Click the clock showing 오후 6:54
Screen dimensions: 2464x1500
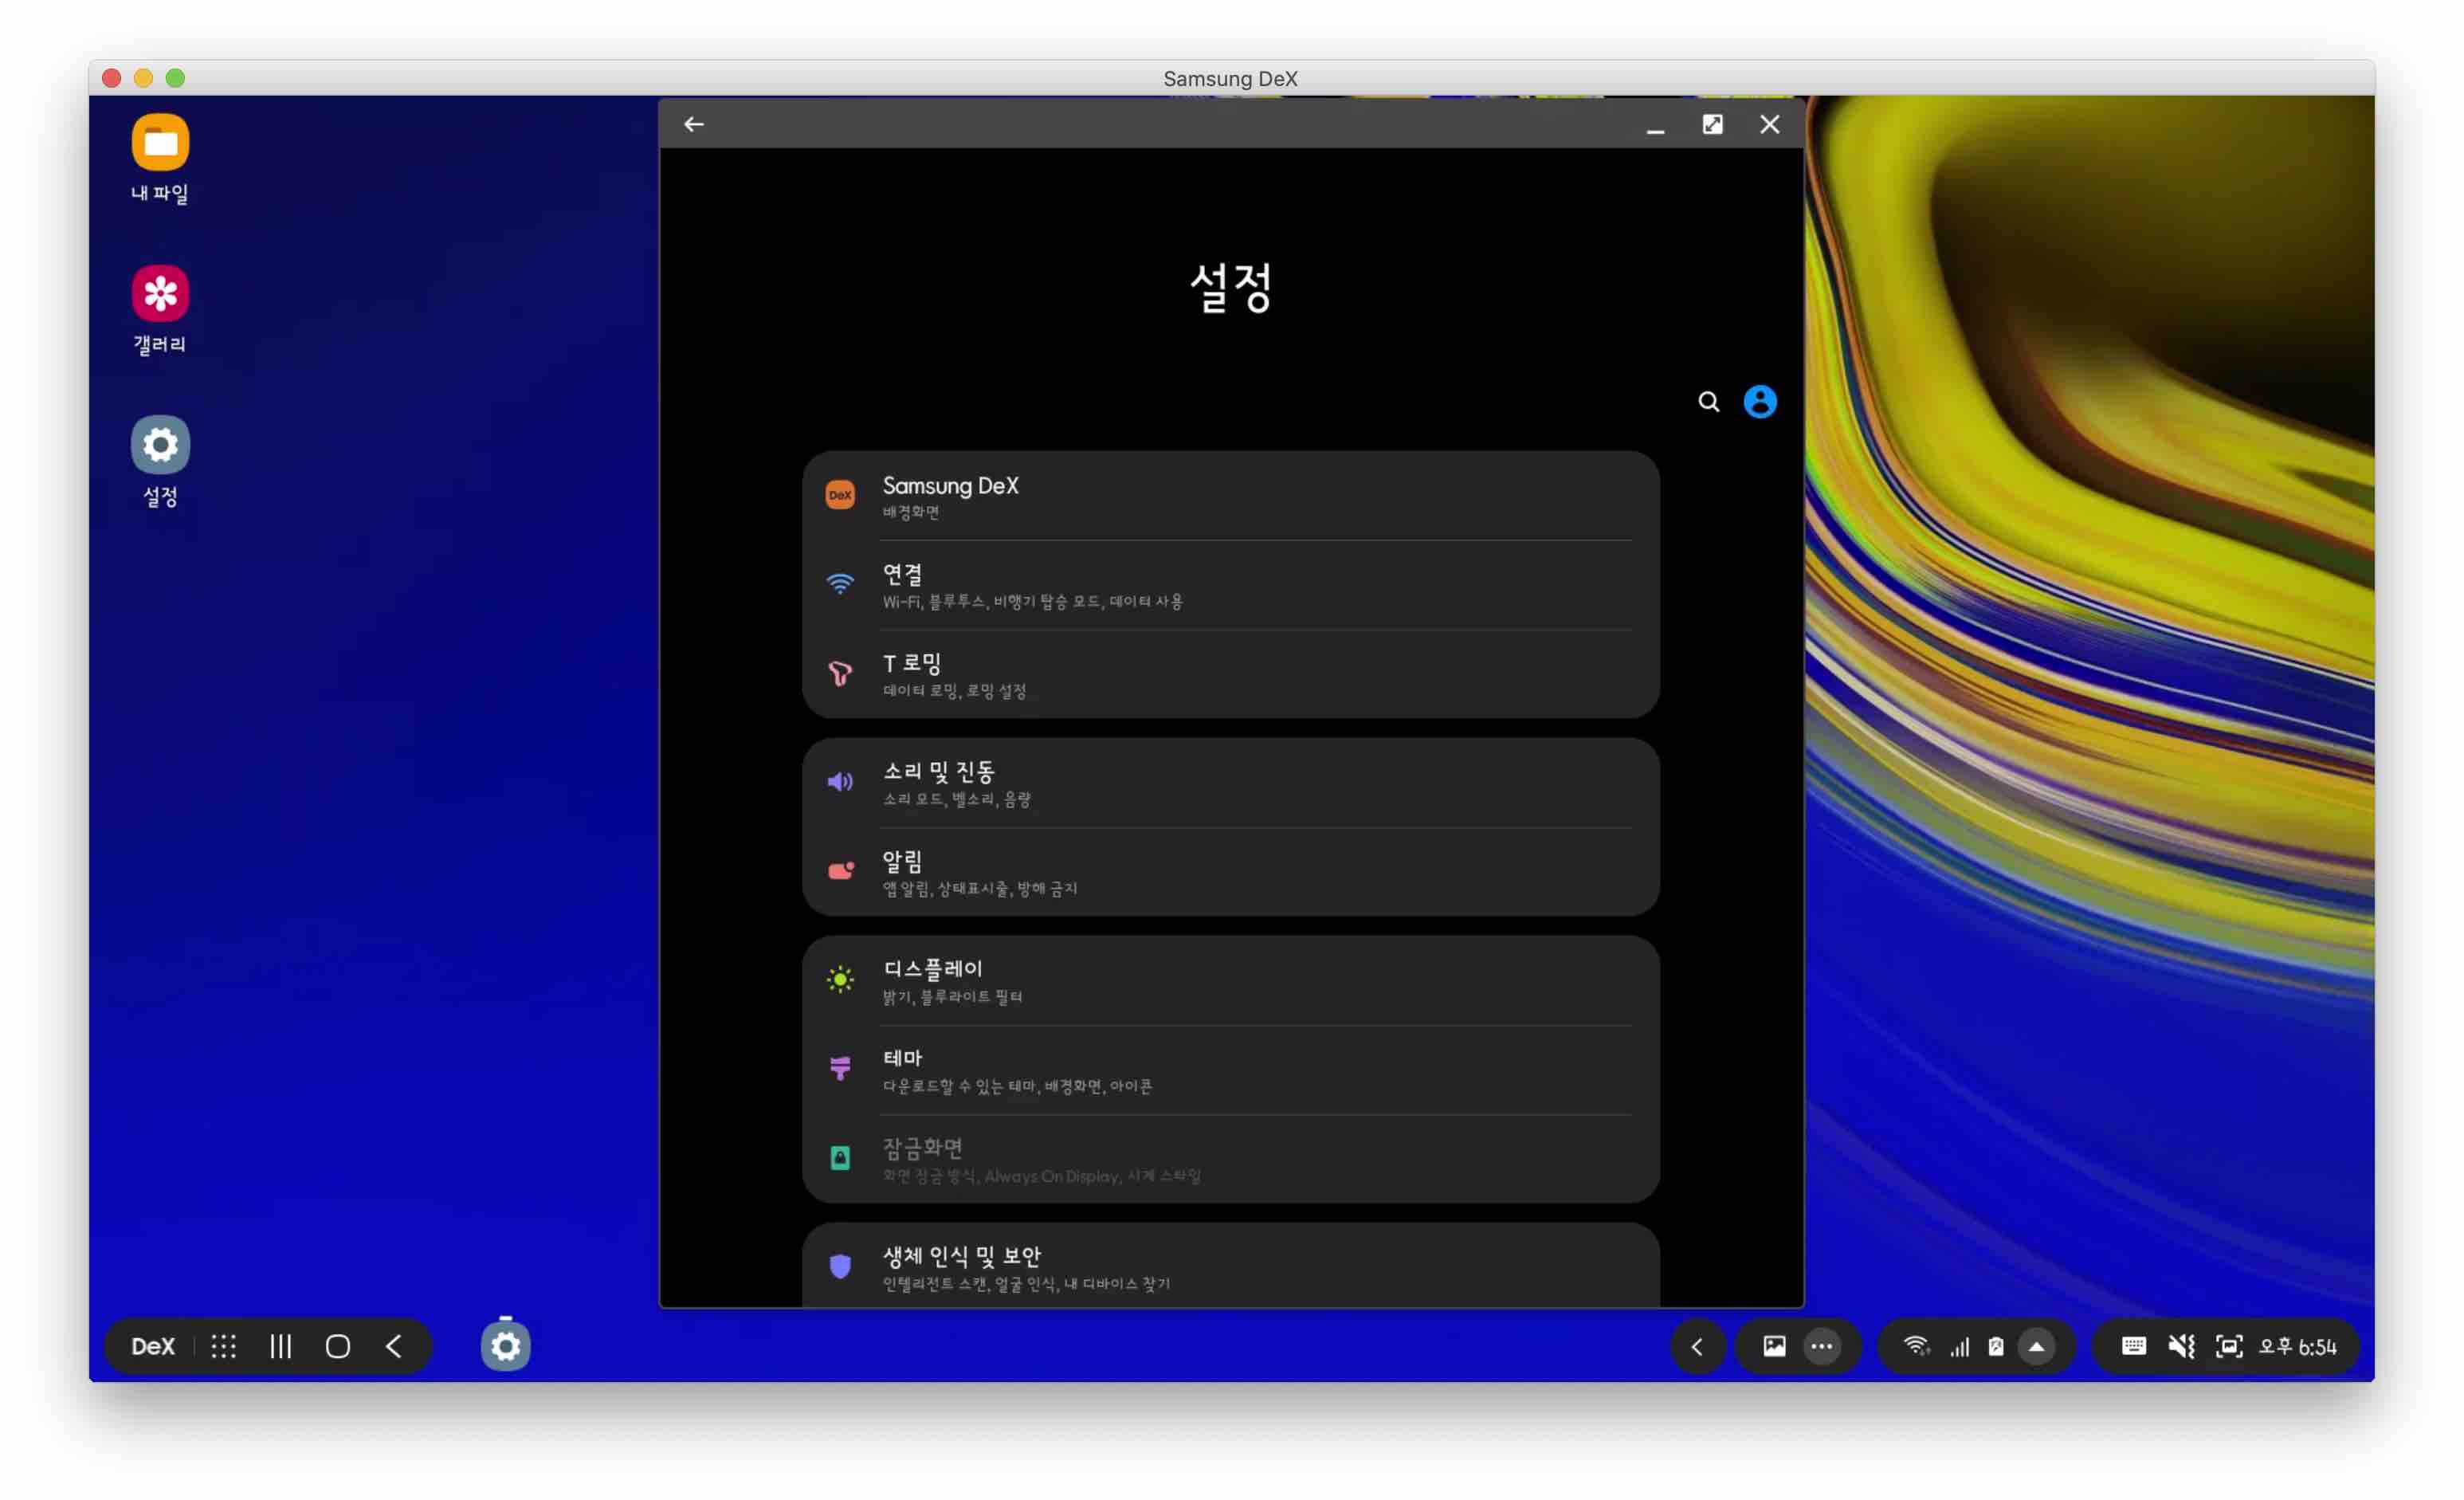click(x=2297, y=1346)
